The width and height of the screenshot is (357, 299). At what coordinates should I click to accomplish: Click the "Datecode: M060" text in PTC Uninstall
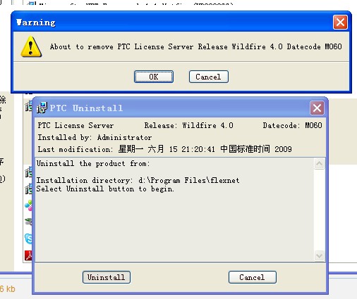pos(292,125)
